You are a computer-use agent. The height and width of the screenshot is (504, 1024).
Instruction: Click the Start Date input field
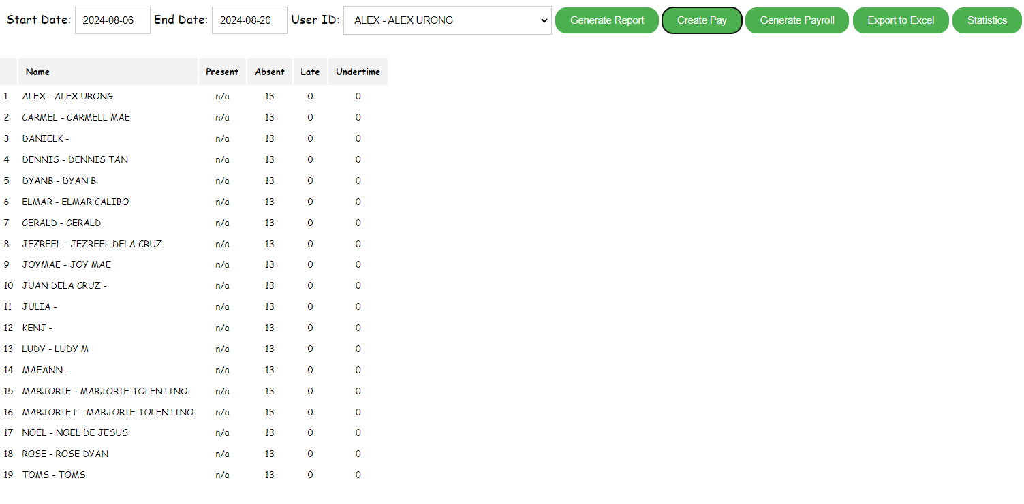tap(112, 20)
